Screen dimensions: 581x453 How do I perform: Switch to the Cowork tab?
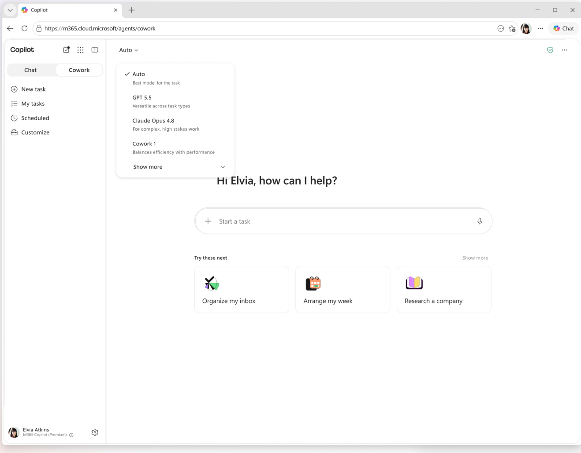pos(79,70)
